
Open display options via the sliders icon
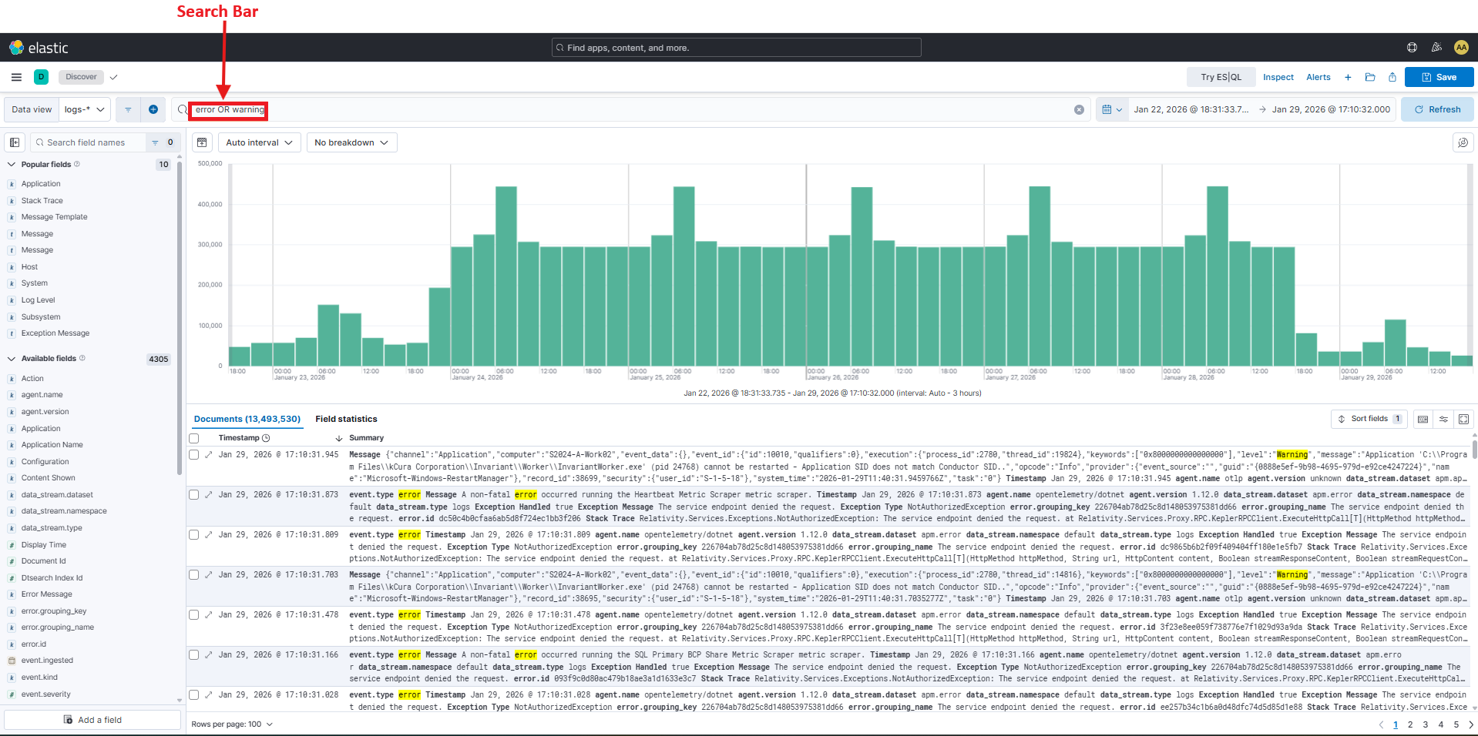[1443, 419]
